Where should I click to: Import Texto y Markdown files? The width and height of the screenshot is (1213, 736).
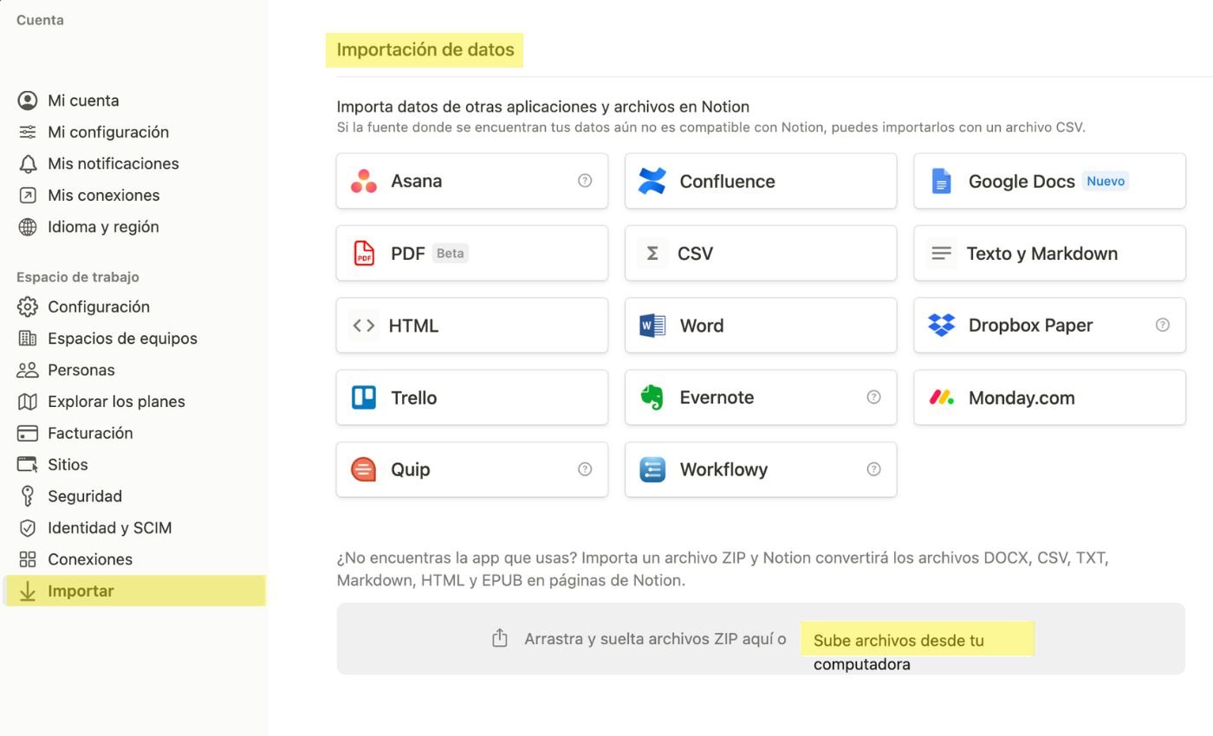(x=1049, y=253)
